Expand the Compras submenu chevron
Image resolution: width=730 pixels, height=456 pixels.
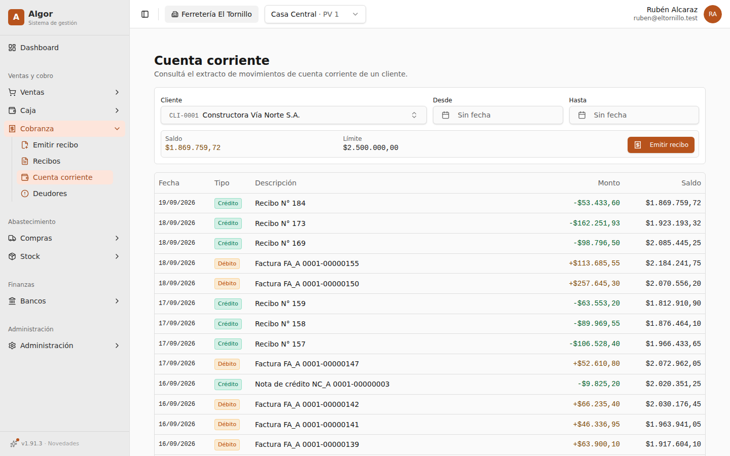(117, 238)
